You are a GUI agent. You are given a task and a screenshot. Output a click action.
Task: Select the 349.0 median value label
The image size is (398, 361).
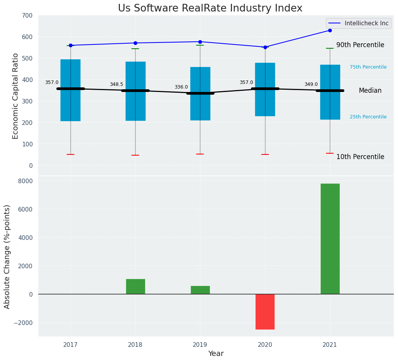(x=311, y=84)
